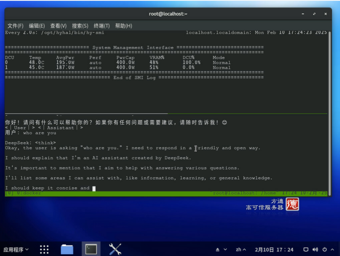Click the "DeepSeek: <think>" line
The width and height of the screenshot is (340, 256).
coord(30,143)
